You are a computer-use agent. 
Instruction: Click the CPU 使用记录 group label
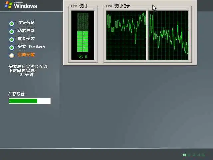(118, 6)
